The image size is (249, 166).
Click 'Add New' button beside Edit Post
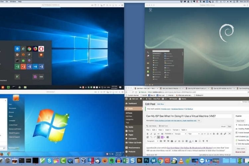pyautogui.click(x=160, y=104)
